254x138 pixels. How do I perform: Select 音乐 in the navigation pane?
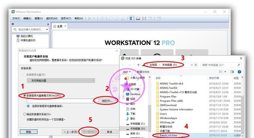pyautogui.click(x=131, y=119)
